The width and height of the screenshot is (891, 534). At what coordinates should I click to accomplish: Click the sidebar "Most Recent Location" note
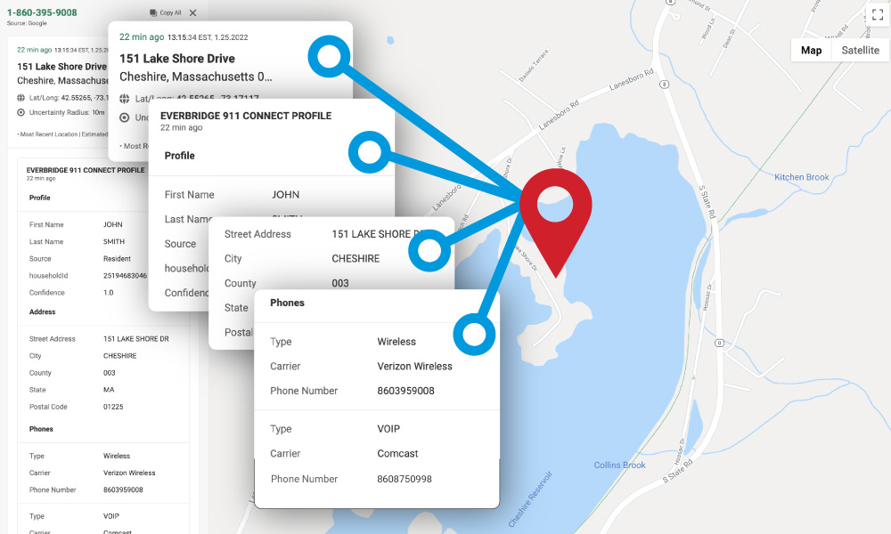click(x=62, y=134)
